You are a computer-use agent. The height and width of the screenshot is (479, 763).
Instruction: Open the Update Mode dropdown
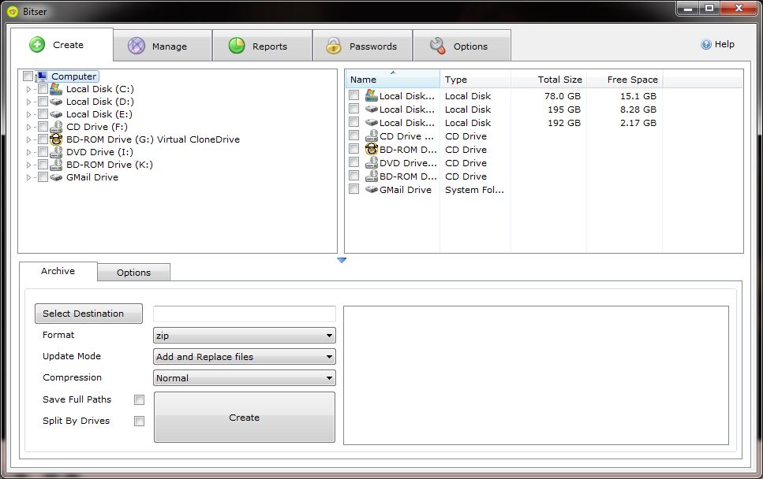[x=245, y=357]
